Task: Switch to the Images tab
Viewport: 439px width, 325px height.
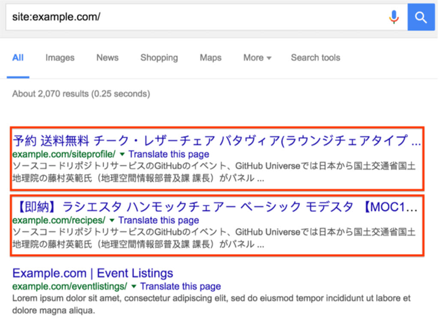Action: pos(60,58)
